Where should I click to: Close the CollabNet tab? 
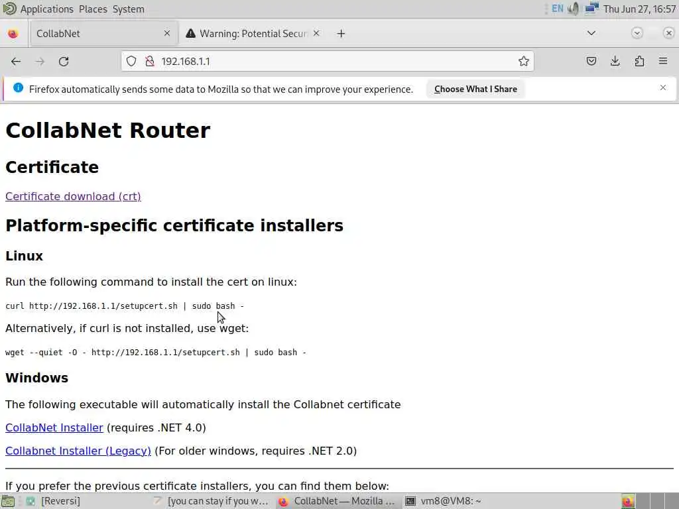166,33
